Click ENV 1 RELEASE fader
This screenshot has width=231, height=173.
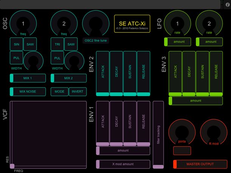point(144,124)
